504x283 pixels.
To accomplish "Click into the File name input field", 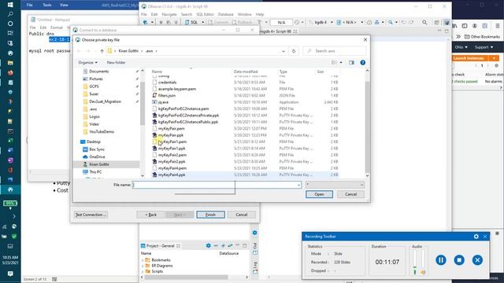I will 214,185.
